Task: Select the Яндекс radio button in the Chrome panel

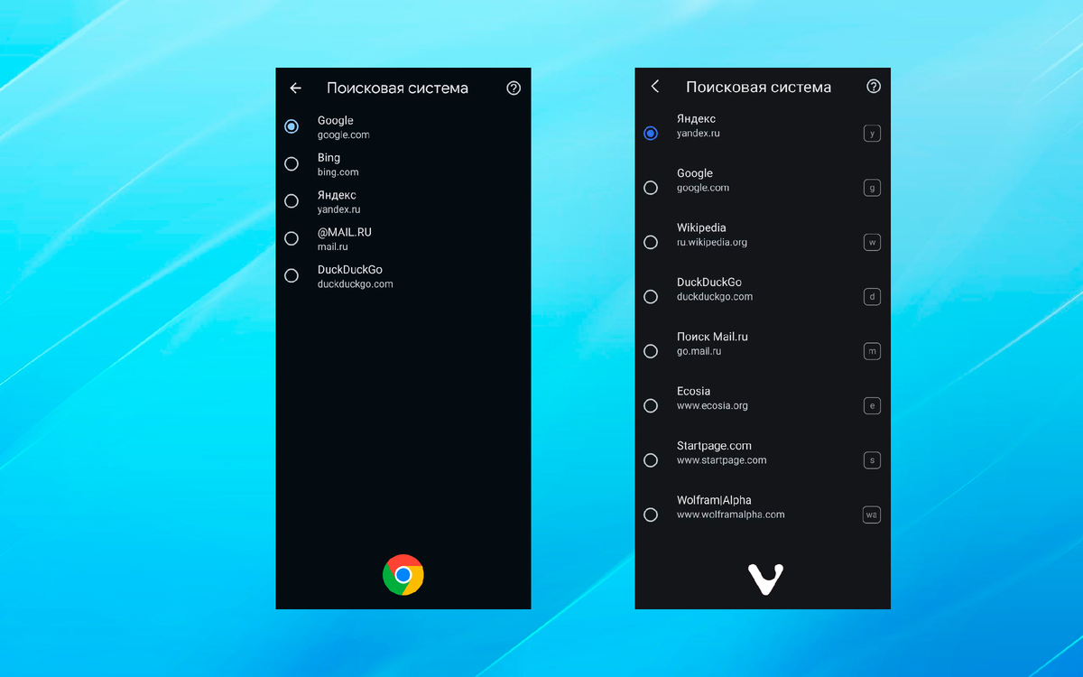Action: click(292, 201)
